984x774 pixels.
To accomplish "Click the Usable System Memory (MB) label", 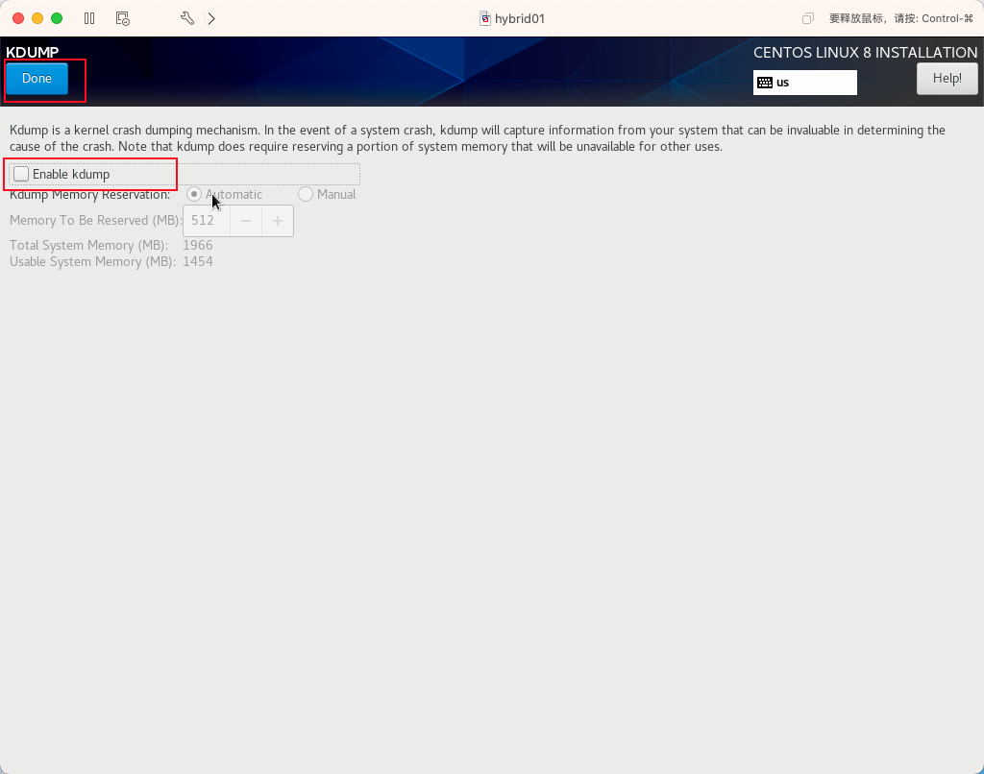I will (92, 261).
